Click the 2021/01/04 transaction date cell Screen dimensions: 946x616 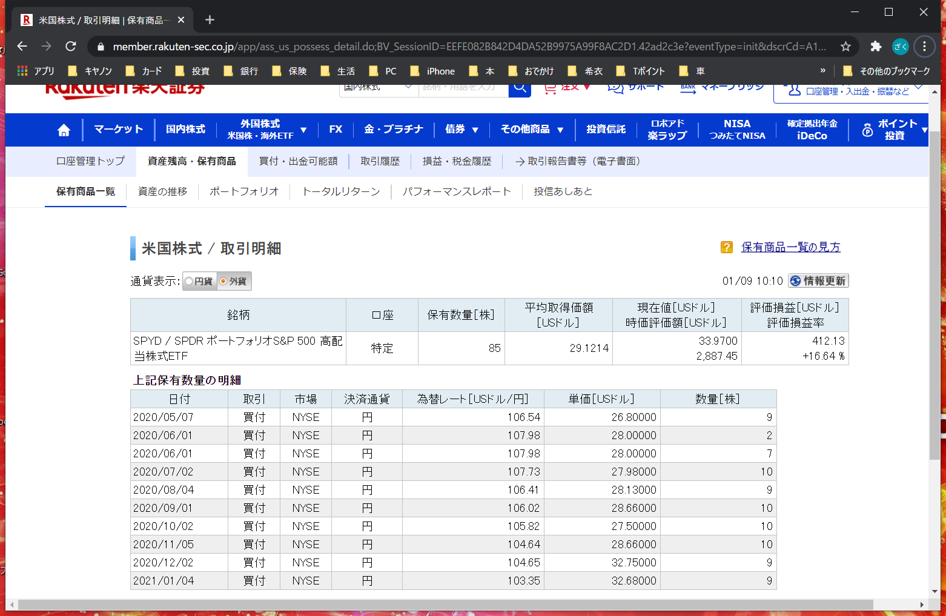click(179, 581)
